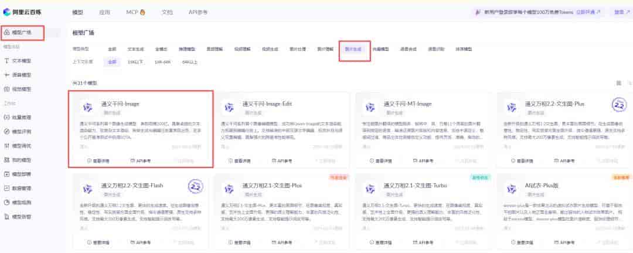The width and height of the screenshot is (633, 253).
Task: Filter model type by 视频生成
Action: pyautogui.click(x=270, y=49)
